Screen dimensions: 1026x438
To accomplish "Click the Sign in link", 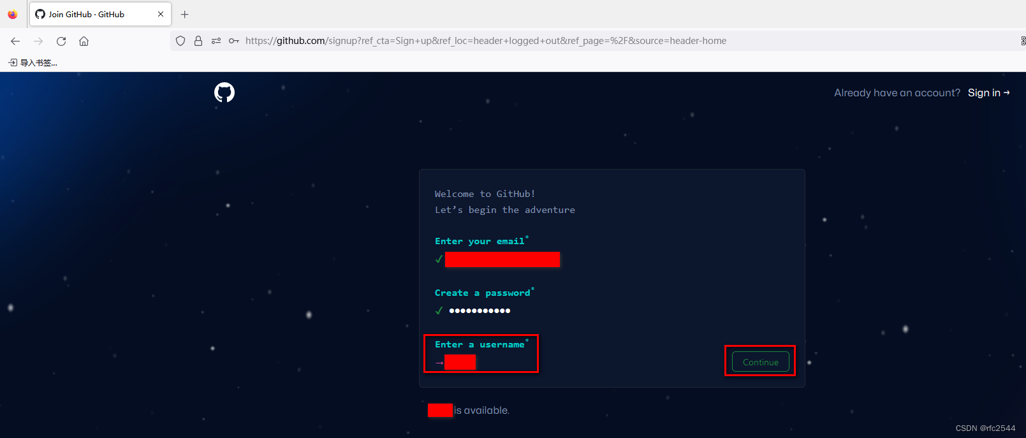I will coord(989,92).
